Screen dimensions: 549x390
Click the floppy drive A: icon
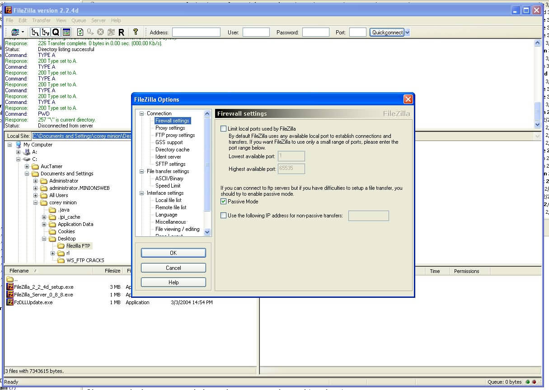27,152
